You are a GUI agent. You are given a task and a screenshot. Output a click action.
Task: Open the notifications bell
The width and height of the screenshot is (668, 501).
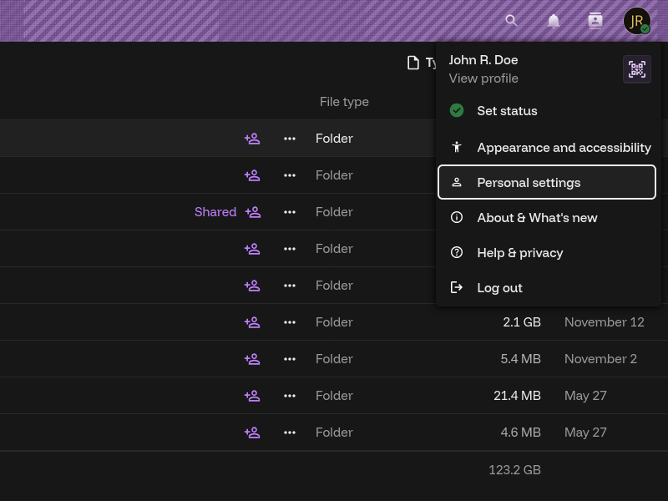(554, 21)
